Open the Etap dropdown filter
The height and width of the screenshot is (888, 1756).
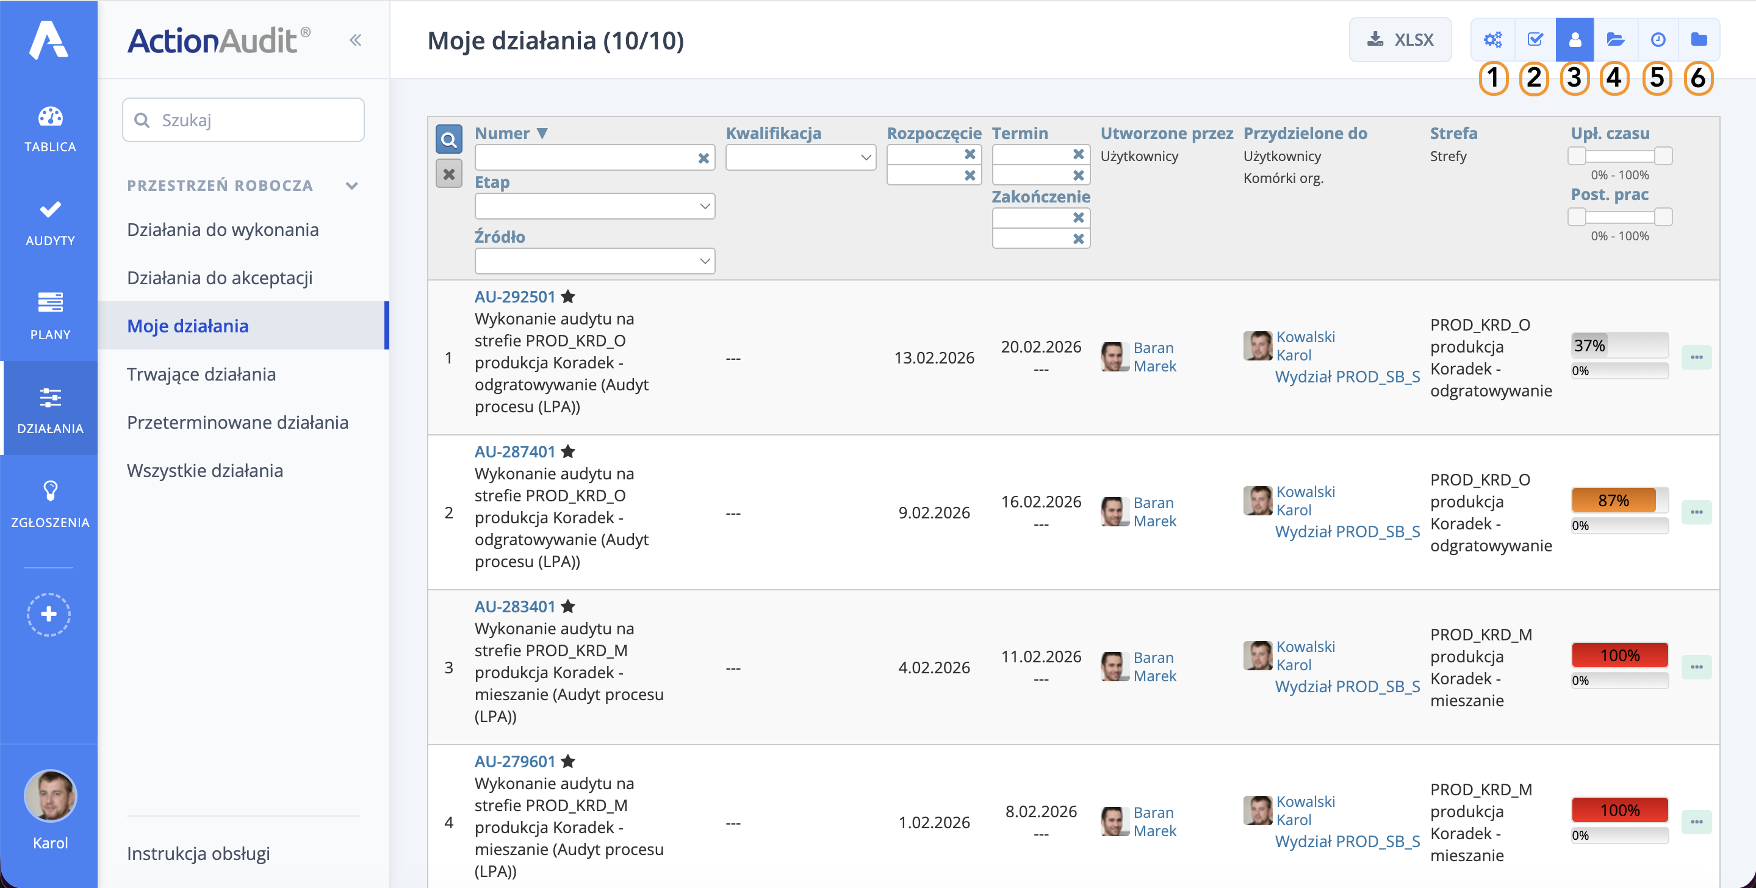point(594,207)
